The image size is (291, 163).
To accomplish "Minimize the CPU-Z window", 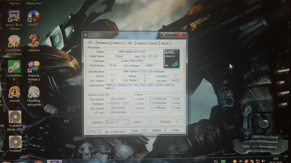I will coord(164,35).
